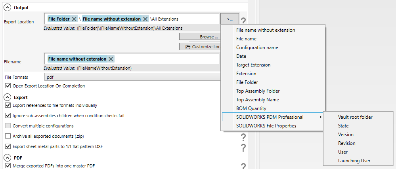396x169 pixels.
Task: Enable Archive all exported documents (.zip)
Action: (x=8, y=136)
